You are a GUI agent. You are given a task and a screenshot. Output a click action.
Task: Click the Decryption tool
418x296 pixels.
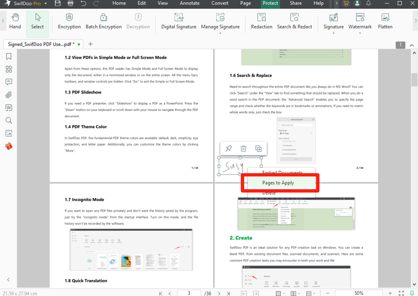click(138, 22)
